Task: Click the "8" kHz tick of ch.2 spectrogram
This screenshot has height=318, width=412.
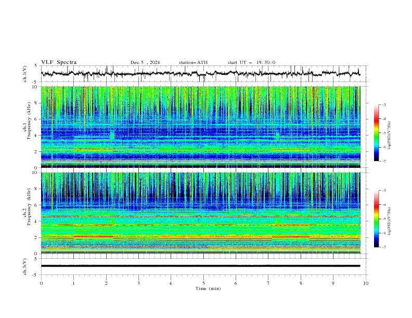Action: pos(36,189)
